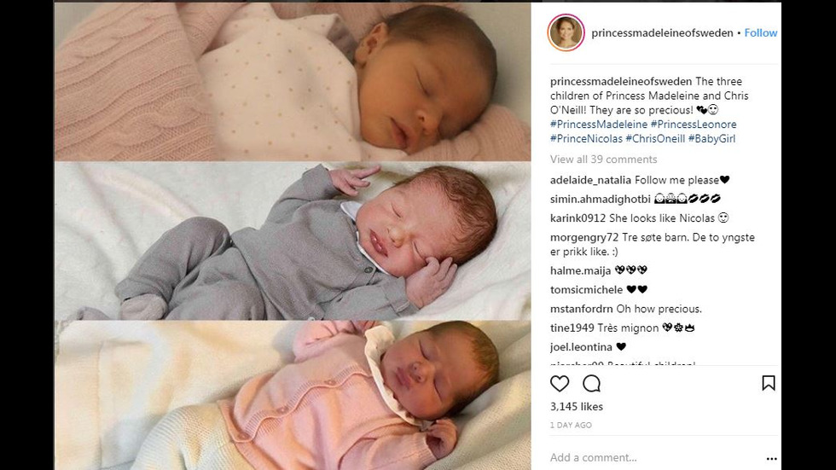Follow princessmadeleineofsweden
This screenshot has width=836, height=470.
point(761,33)
